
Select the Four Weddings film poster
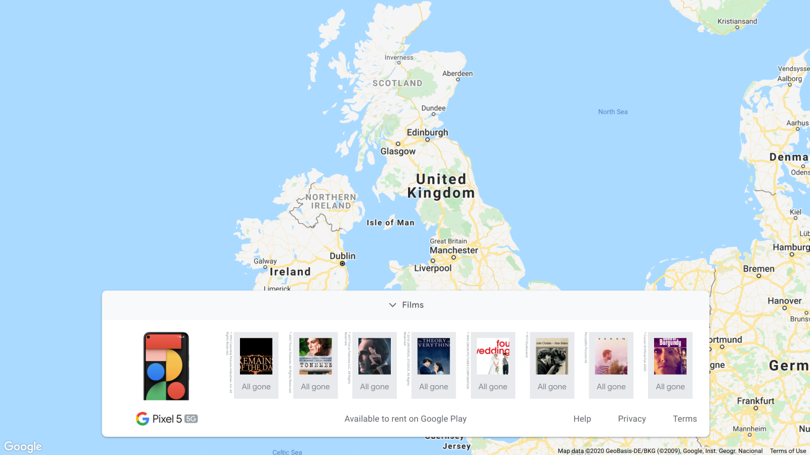(x=493, y=356)
